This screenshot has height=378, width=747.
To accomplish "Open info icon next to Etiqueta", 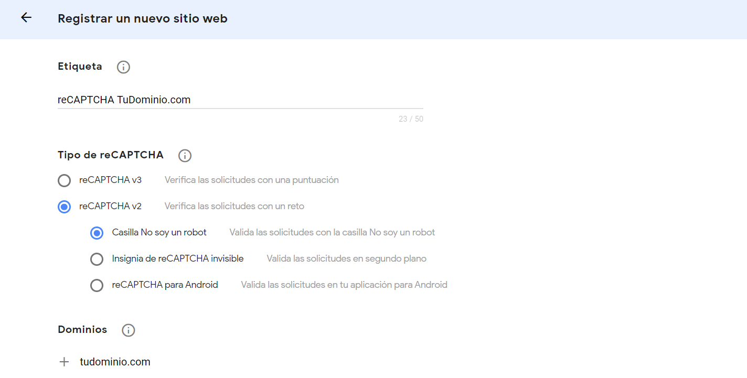I will pos(123,67).
